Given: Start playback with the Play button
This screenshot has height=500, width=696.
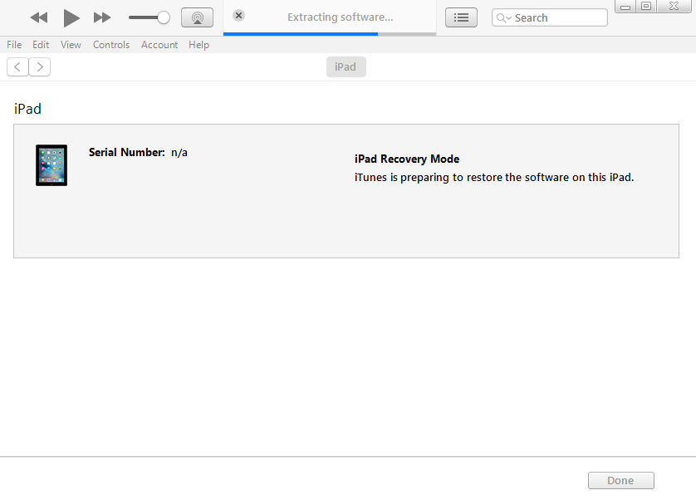Looking at the screenshot, I should 71,17.
